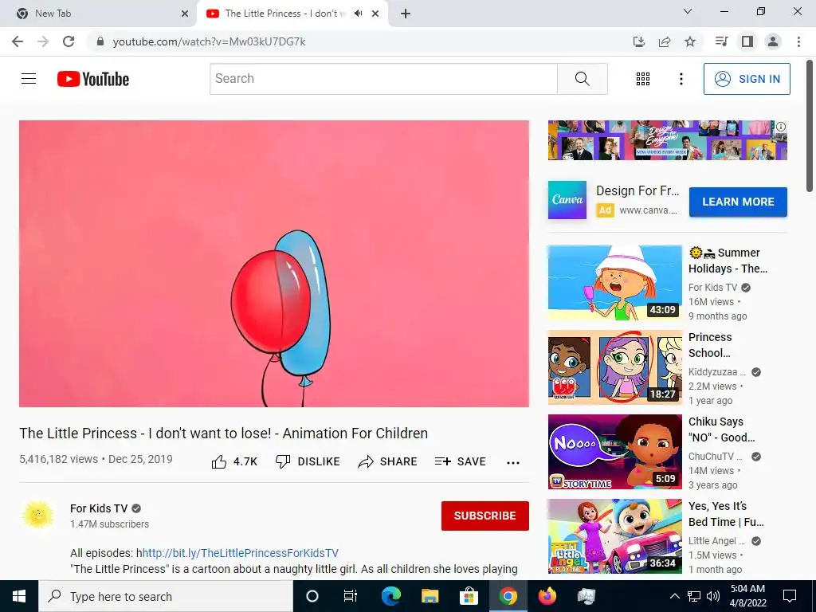This screenshot has height=612, width=816.
Task: Open Chrome profile avatar
Action: pyautogui.click(x=773, y=41)
